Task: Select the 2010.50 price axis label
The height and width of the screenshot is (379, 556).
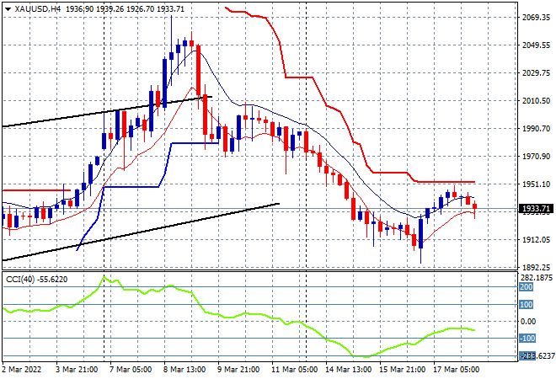Action: point(536,101)
